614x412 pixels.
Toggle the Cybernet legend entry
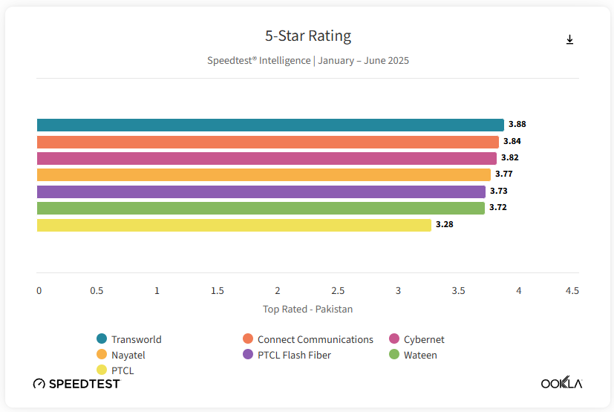click(424, 339)
